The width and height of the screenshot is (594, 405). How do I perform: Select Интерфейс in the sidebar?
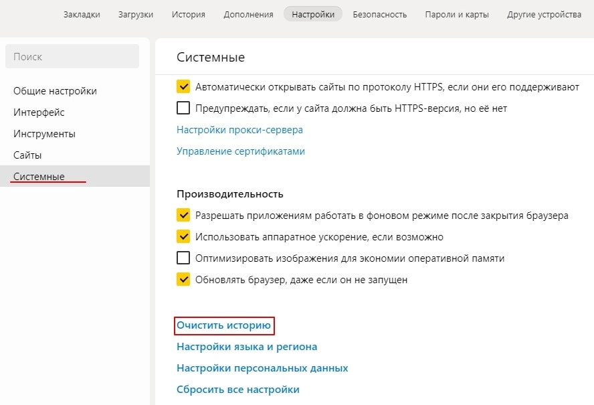(x=39, y=112)
